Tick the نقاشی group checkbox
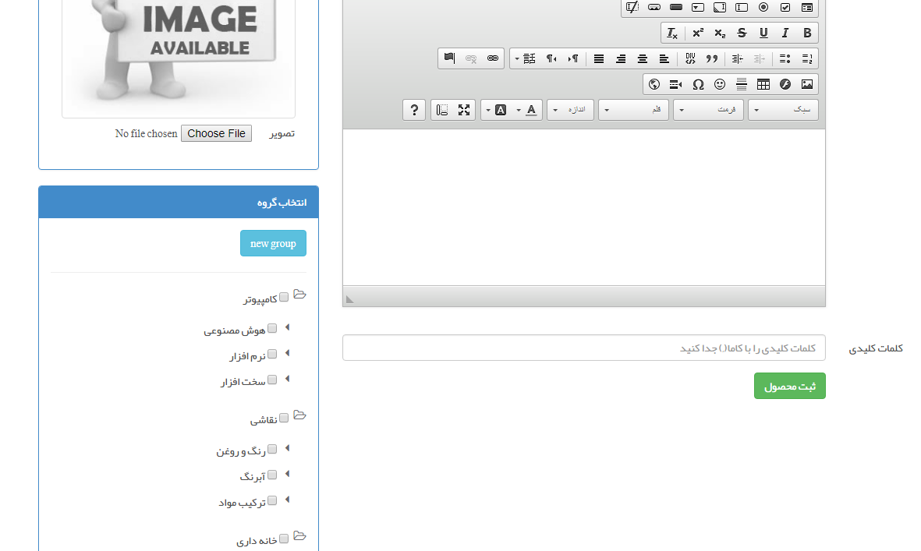The width and height of the screenshot is (921, 551). pos(284,418)
